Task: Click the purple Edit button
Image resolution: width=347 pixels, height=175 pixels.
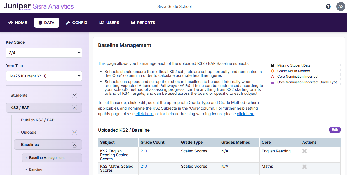Action: 335,130
